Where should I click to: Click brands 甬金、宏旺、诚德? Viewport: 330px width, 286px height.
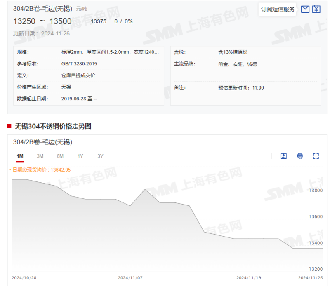click(238, 64)
